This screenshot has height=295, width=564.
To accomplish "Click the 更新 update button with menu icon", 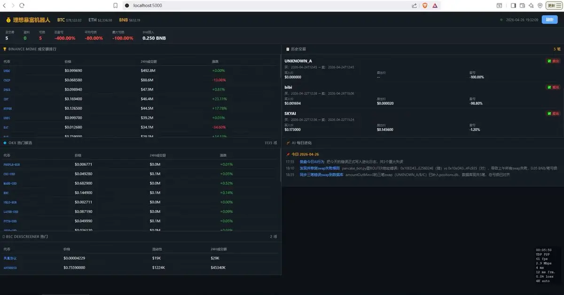I will (554, 5).
